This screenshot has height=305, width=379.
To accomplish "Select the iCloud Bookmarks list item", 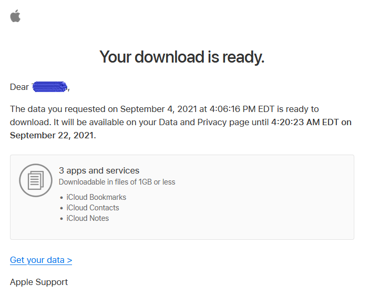I will (96, 197).
